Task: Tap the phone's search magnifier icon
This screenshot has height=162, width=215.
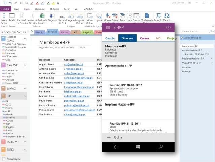Action: (161, 147)
